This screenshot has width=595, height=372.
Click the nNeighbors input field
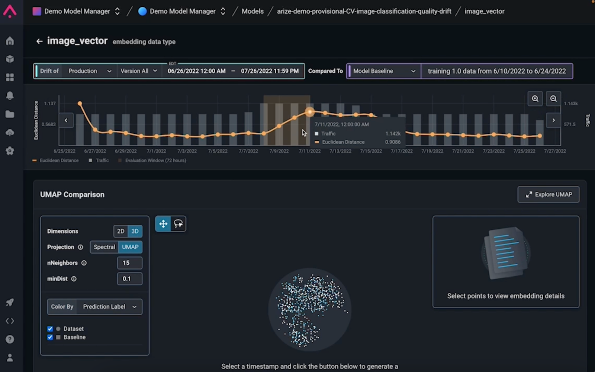tap(129, 263)
